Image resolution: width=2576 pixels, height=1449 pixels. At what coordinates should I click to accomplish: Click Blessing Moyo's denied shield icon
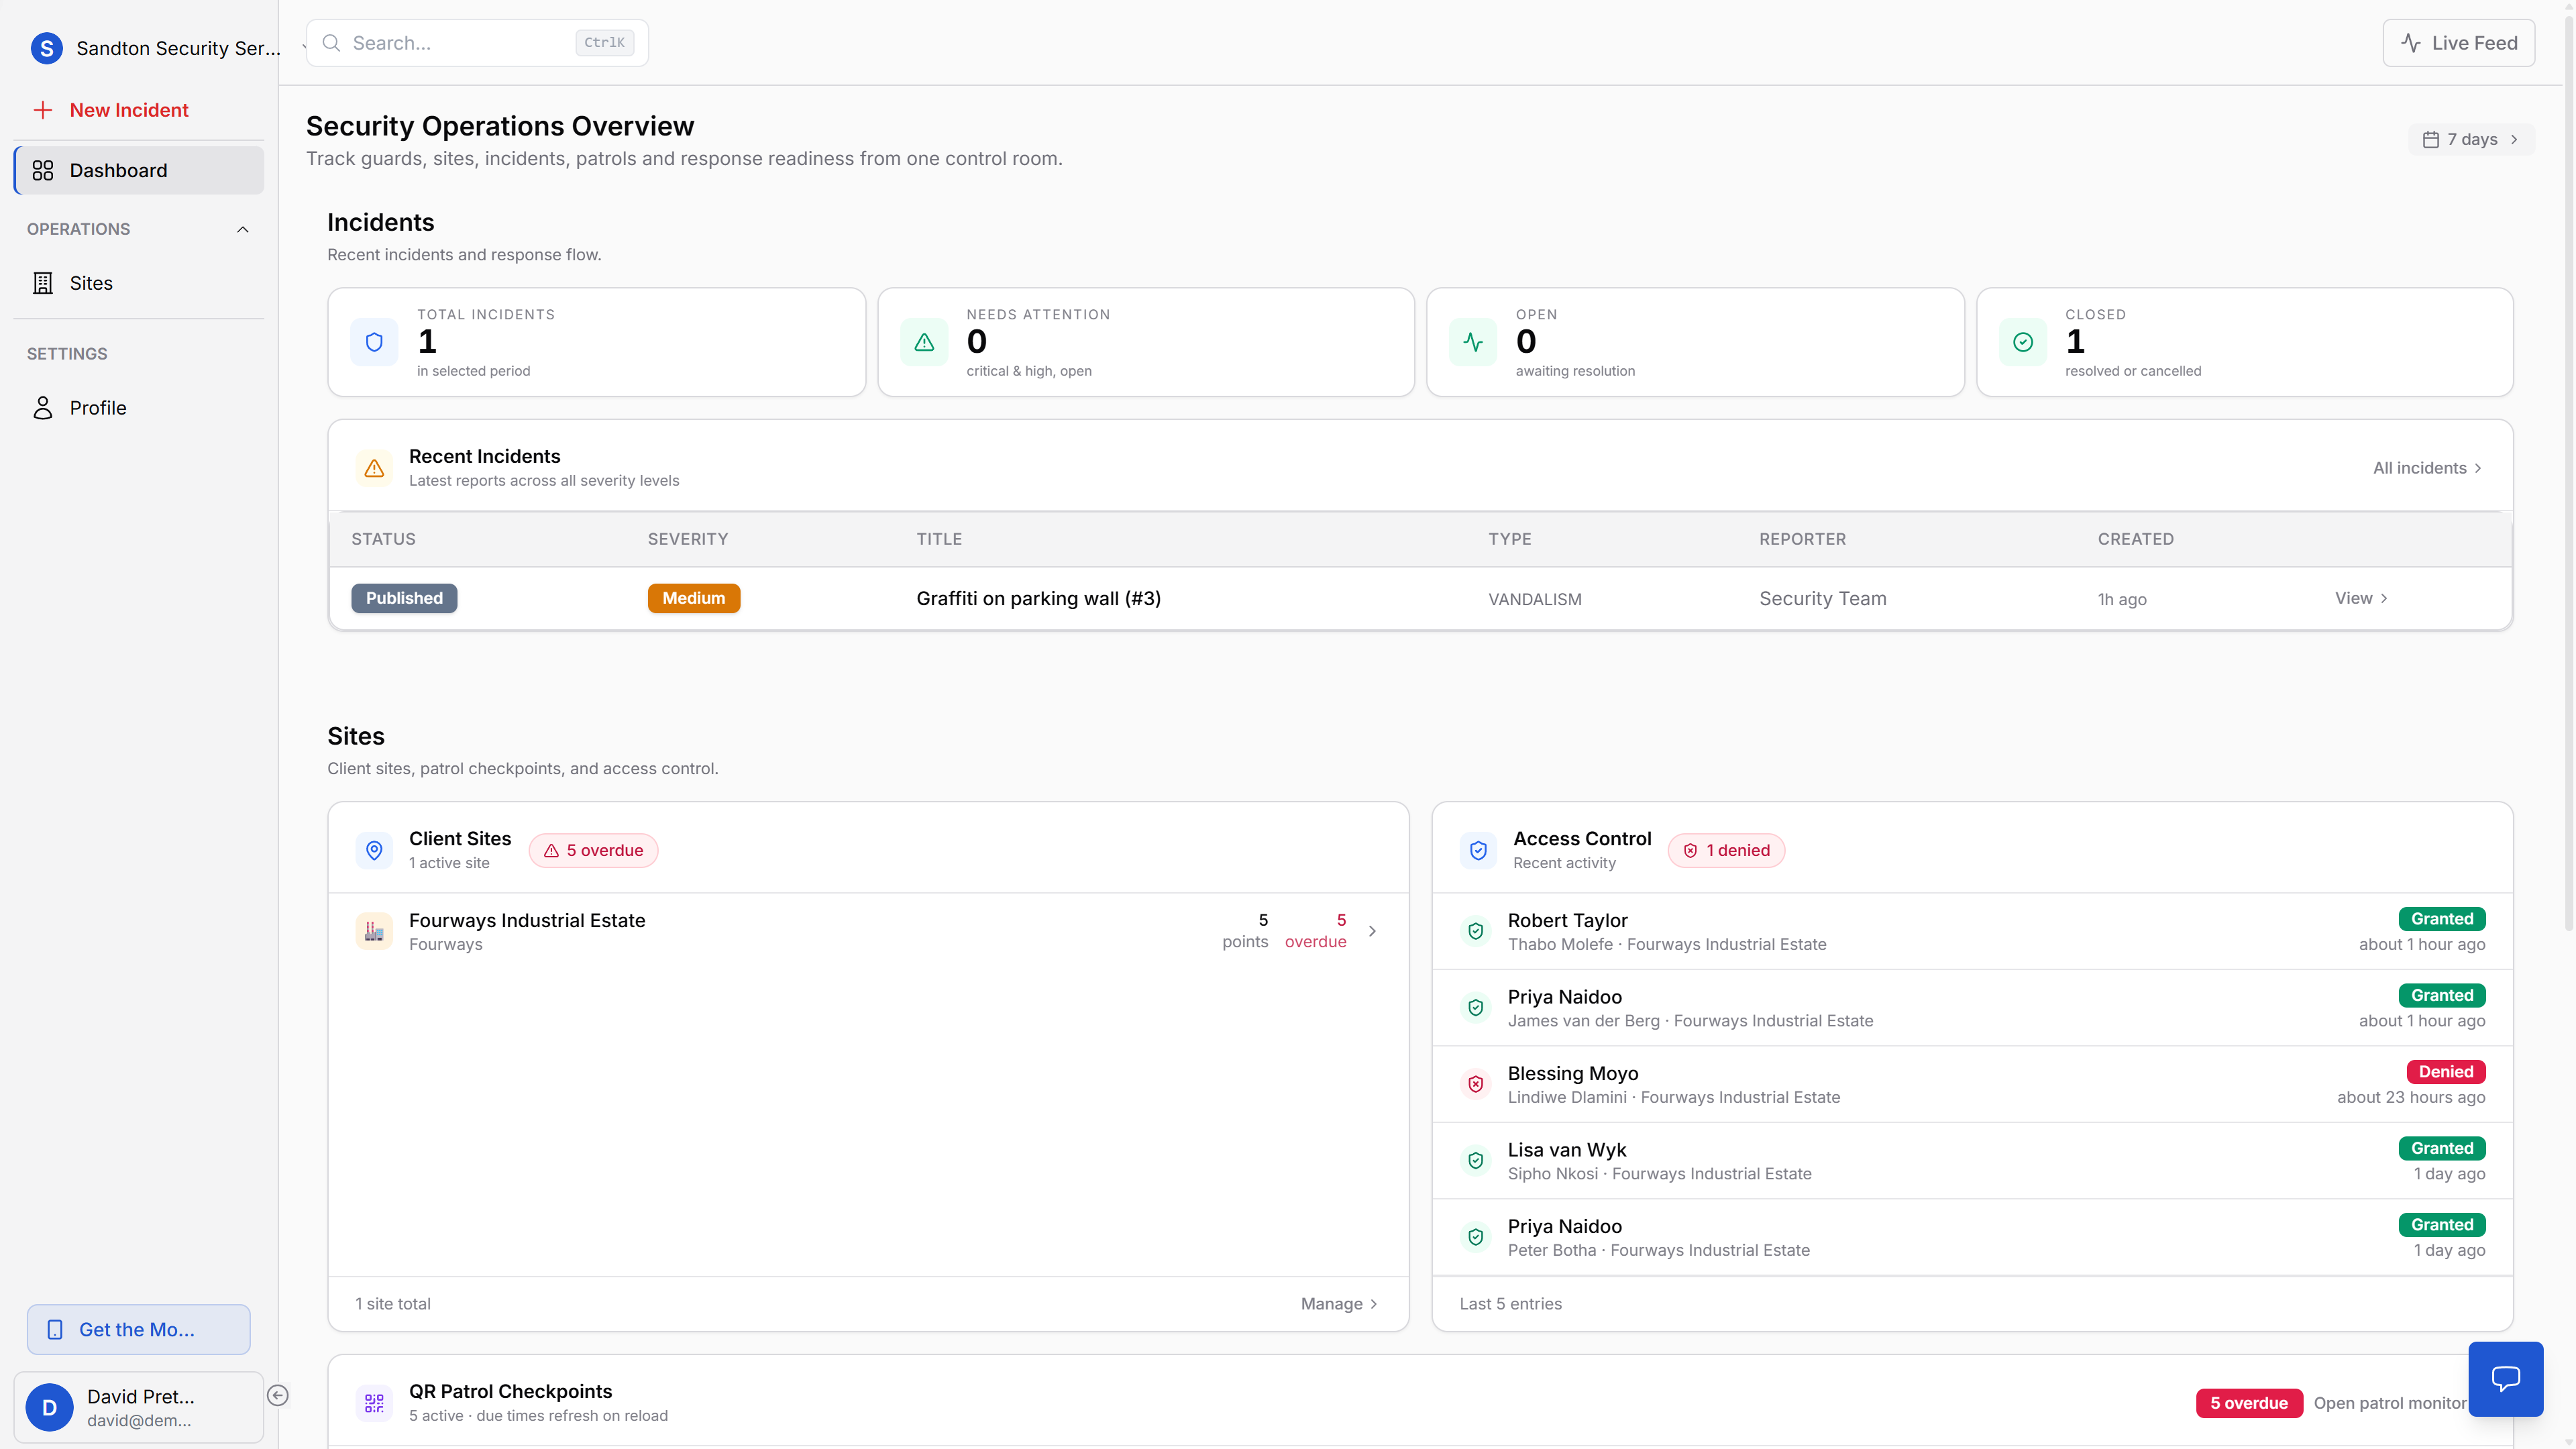click(x=1476, y=1084)
